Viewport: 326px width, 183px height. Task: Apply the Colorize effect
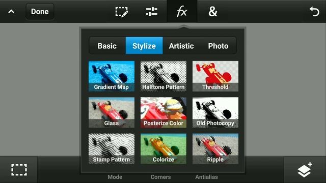(x=164, y=149)
